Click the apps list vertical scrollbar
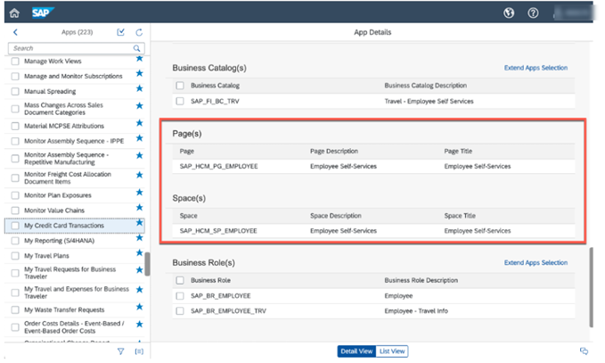This screenshot has height=363, width=605. (x=147, y=265)
